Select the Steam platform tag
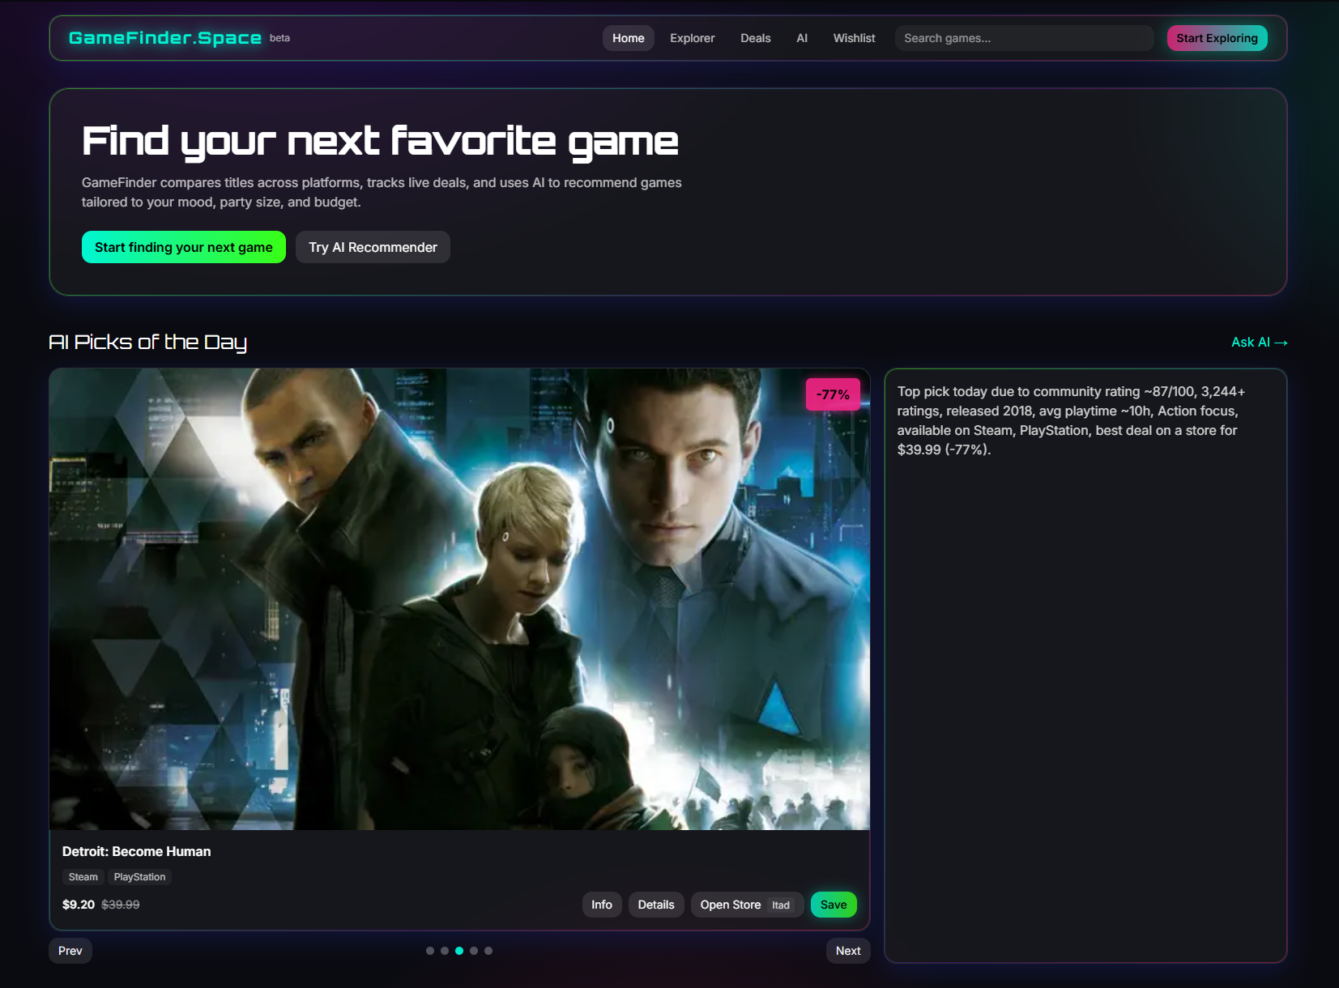The height and width of the screenshot is (988, 1339). 83,877
